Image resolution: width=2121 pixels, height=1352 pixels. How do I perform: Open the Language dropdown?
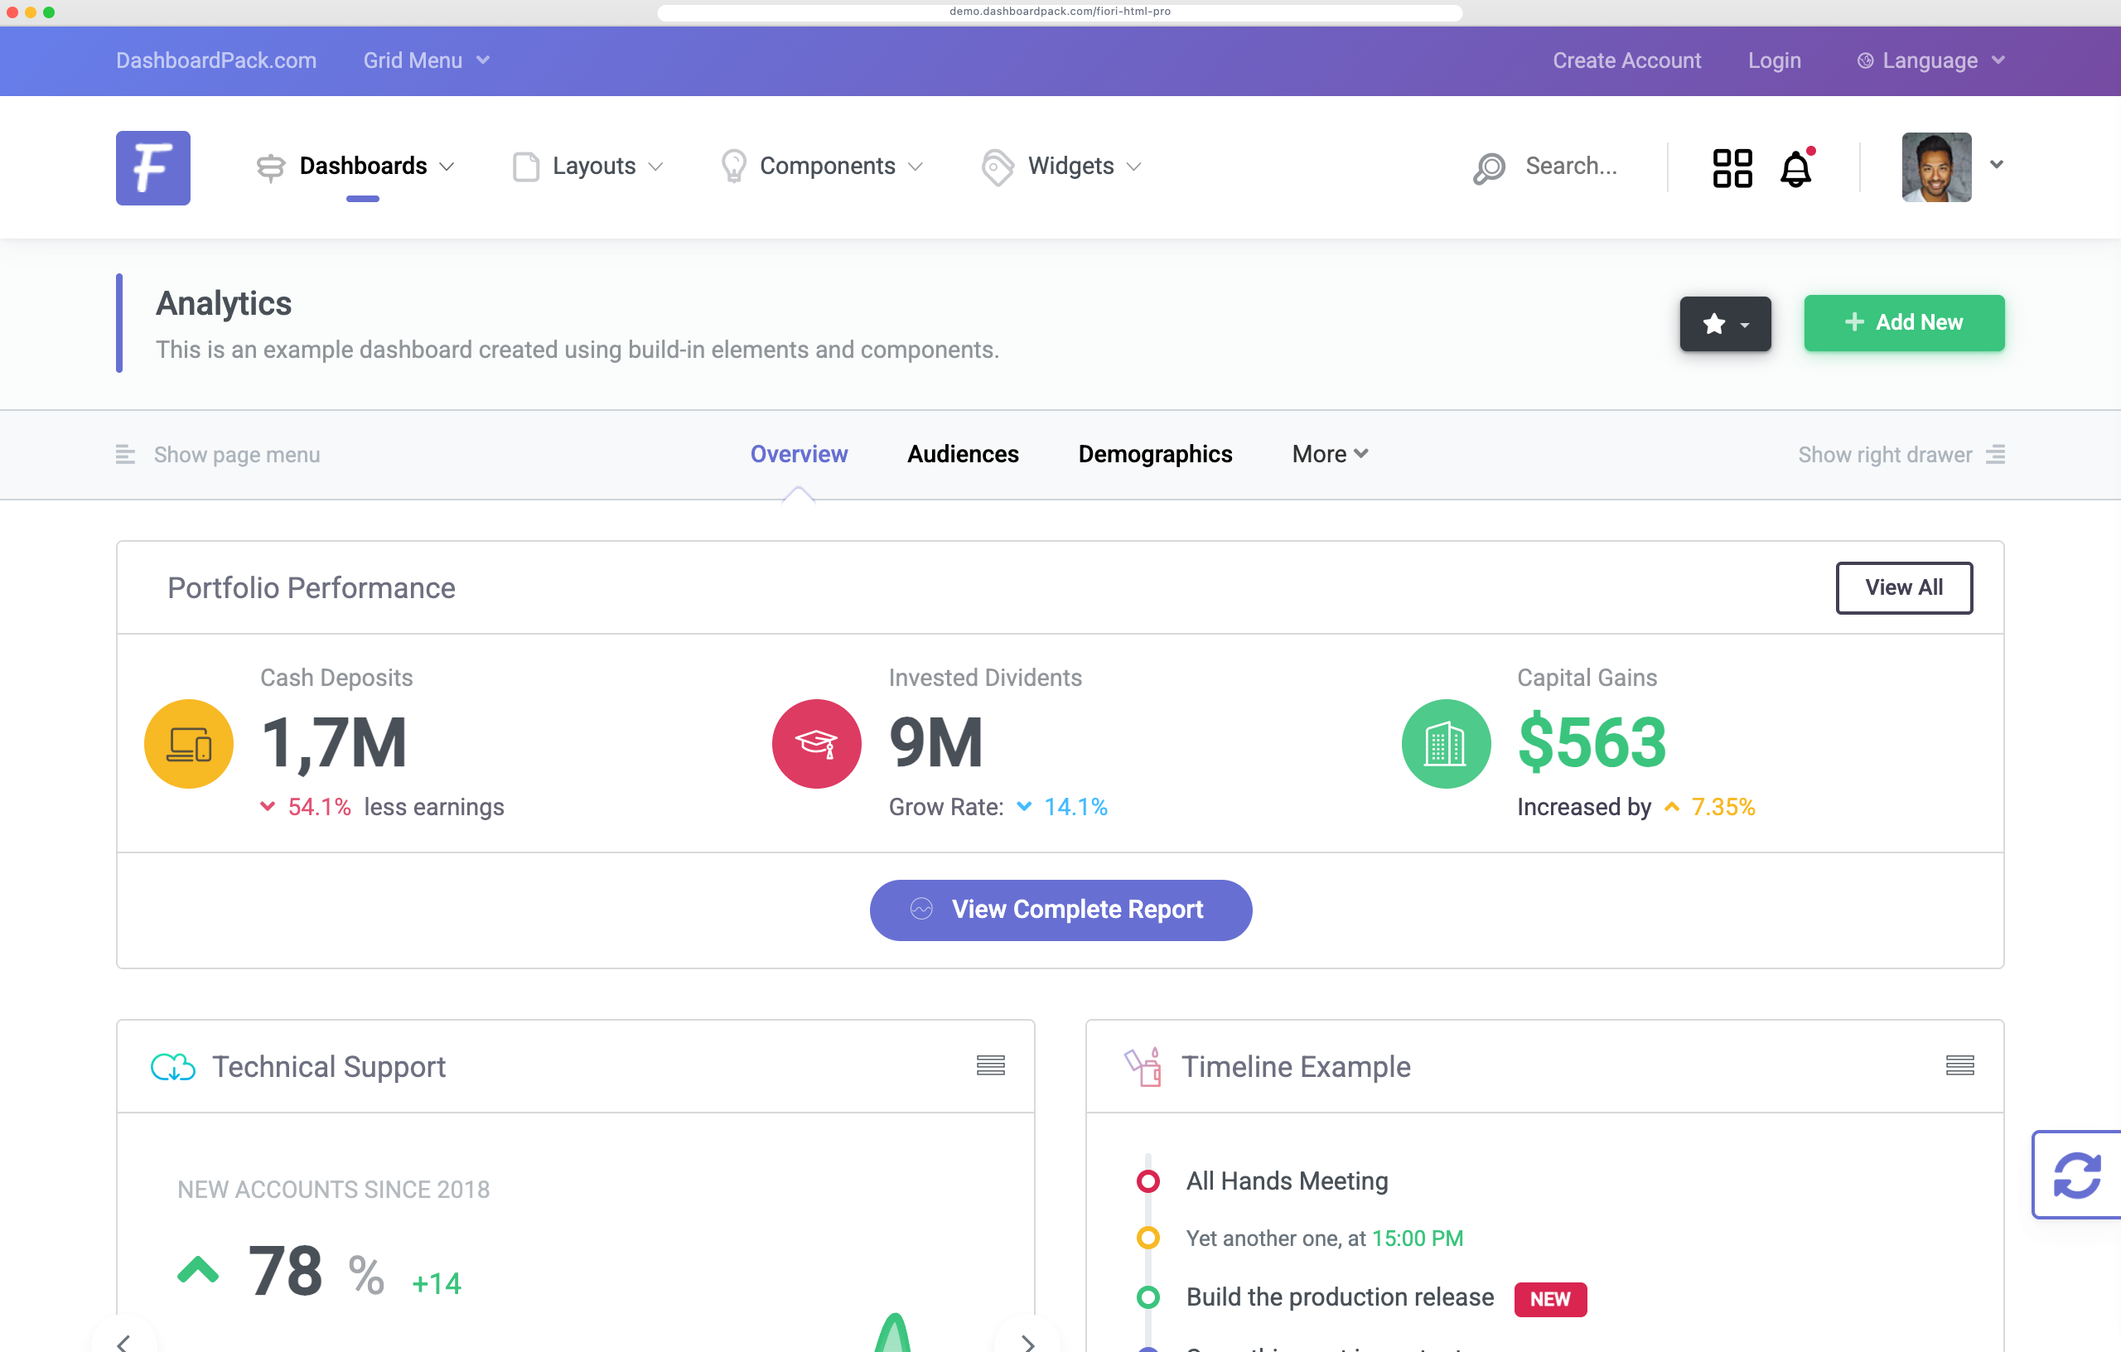click(1930, 60)
